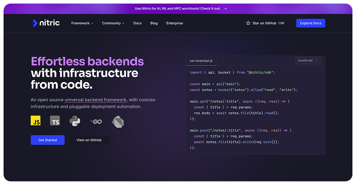Click Star on GitHub link
Viewport: 356px width, 185px height.
coord(264,23)
